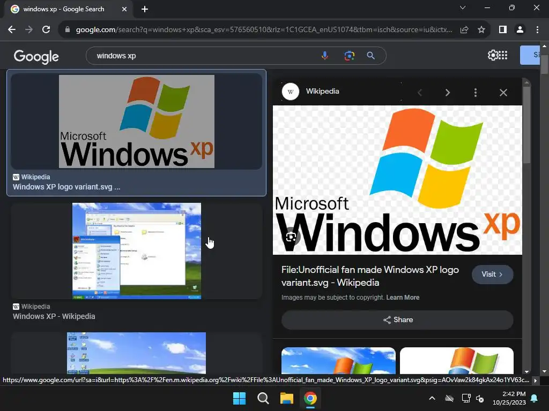Viewport: 549px width, 411px height.
Task: Click the blue Sign in button
Action: coord(530,55)
